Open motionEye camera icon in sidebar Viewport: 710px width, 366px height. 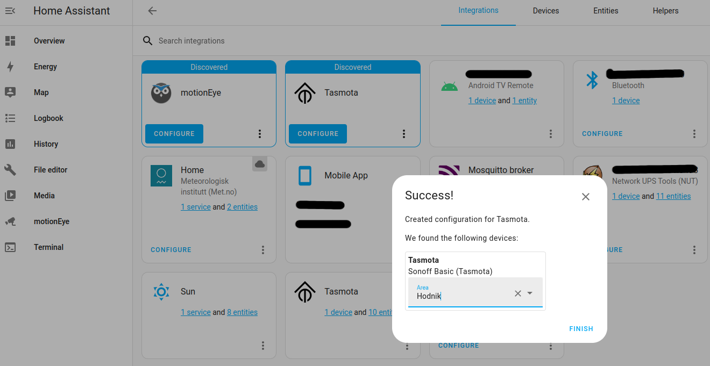(x=10, y=221)
